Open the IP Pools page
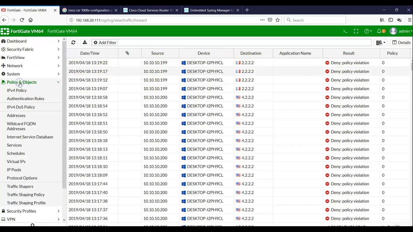The height and width of the screenshot is (232, 413). coord(14,170)
